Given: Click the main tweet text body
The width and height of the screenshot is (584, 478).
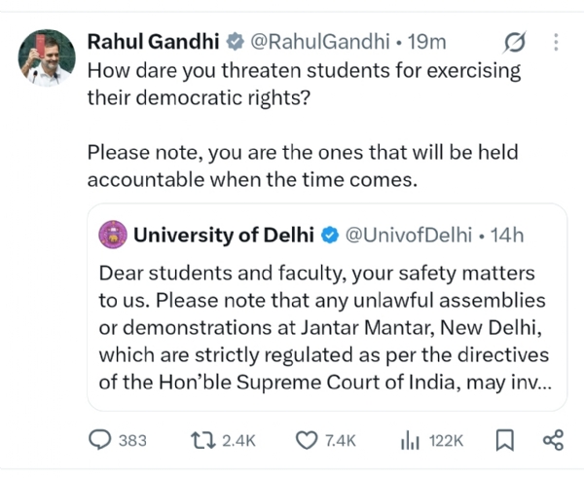Looking at the screenshot, I should (x=304, y=125).
